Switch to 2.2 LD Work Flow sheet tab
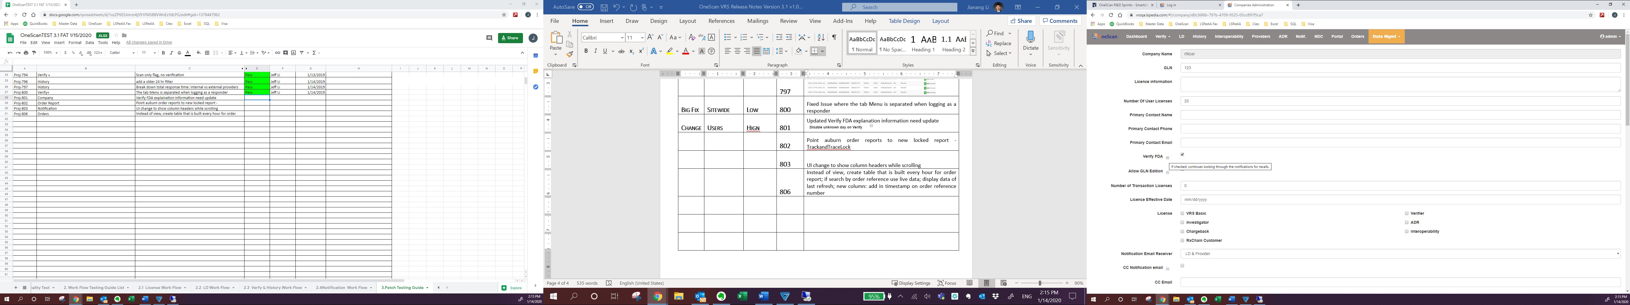This screenshot has height=305, width=1630. (x=212, y=287)
